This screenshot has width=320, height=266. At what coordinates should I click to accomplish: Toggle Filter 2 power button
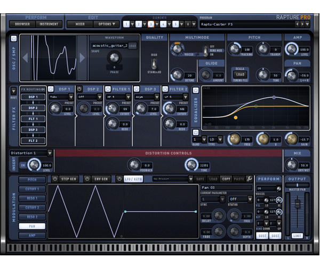point(165,89)
